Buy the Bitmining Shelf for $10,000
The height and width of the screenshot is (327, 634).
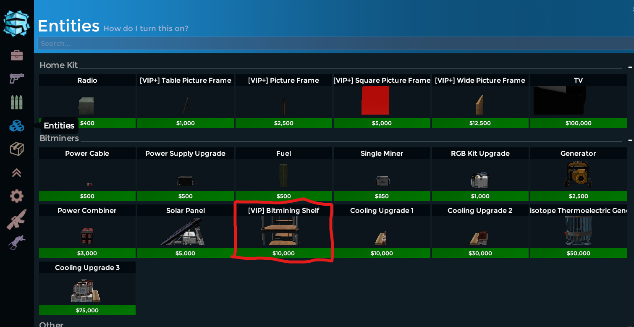pos(284,253)
